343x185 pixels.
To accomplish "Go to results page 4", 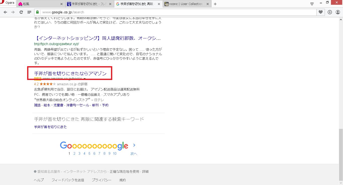I will [x=84, y=153].
